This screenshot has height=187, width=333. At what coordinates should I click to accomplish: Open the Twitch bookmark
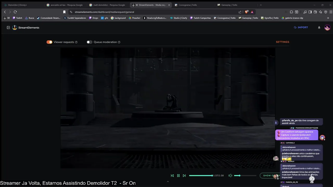[x=17, y=18]
